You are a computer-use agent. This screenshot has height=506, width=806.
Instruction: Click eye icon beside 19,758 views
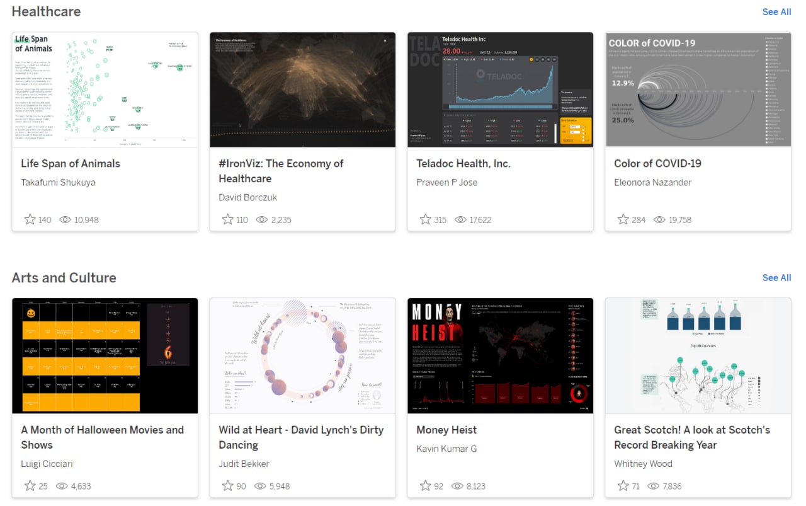[x=659, y=220]
